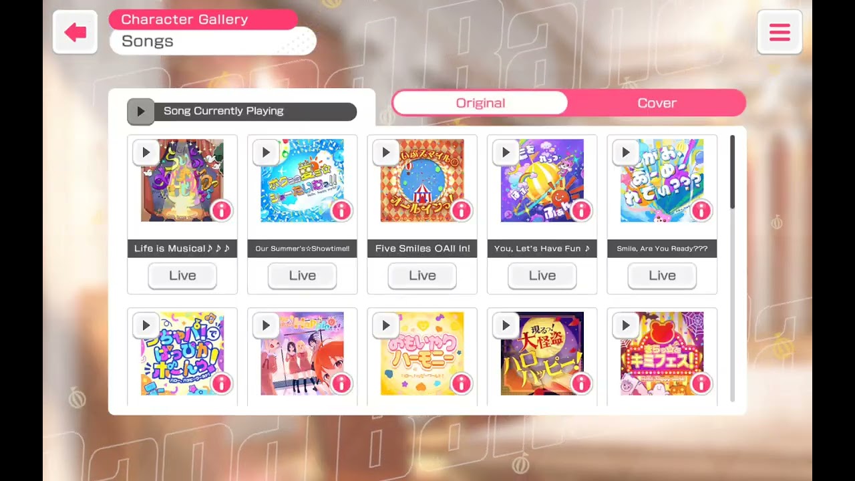
Task: Open info for Our Summer's Showtime
Action: pyautogui.click(x=341, y=210)
